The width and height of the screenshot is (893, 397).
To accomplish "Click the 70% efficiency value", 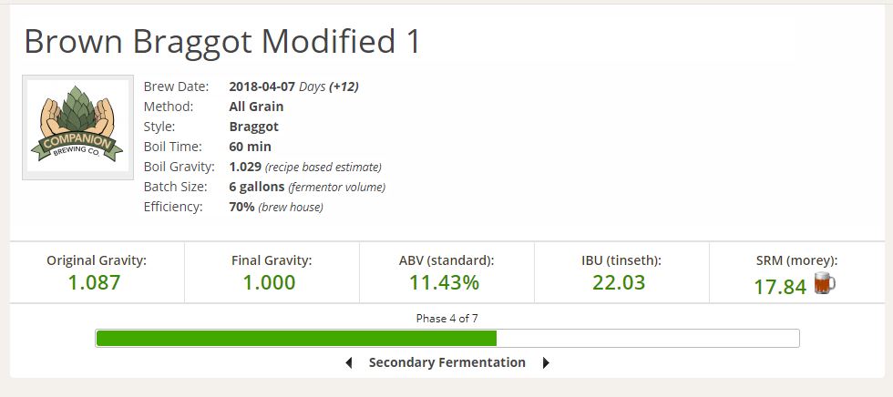I will point(241,207).
